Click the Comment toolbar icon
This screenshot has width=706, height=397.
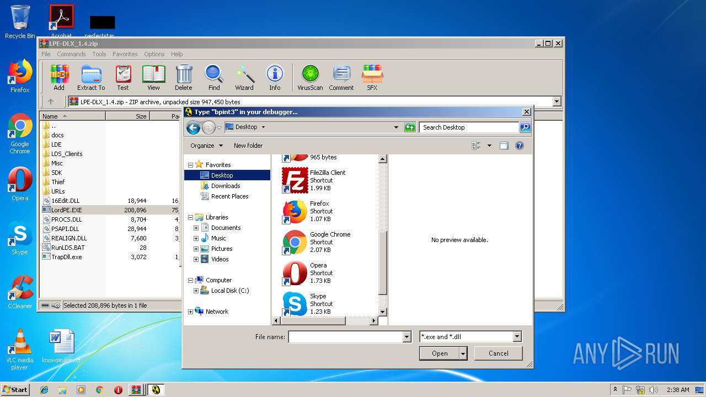coord(341,78)
